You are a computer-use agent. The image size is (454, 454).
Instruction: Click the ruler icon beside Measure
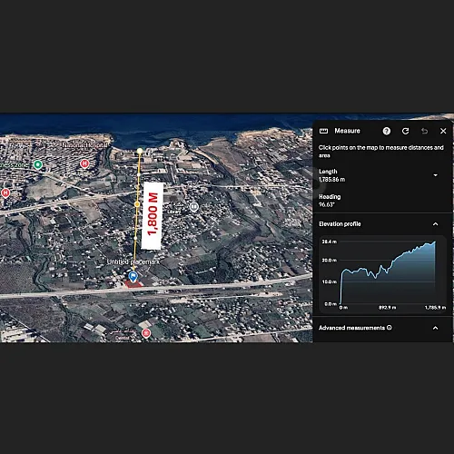(323, 131)
